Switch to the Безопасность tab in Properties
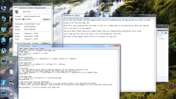This screenshot has width=176, height=99. (23, 8)
